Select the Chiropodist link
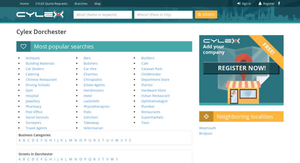The image size is (300, 163). 93,80
